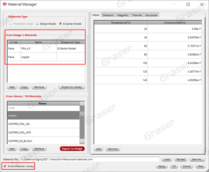Click the Export to Design button

point(72,149)
